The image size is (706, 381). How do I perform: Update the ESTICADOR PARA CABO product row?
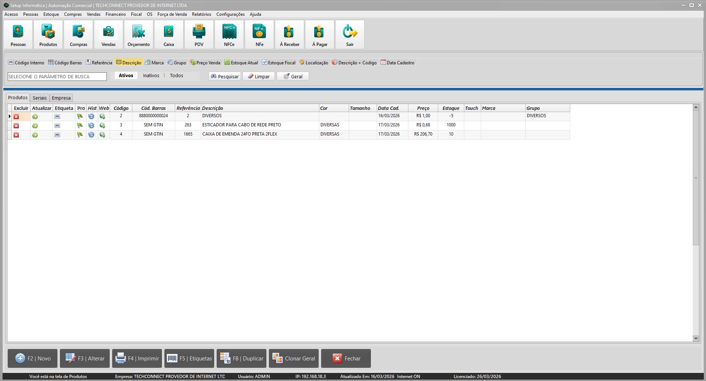coord(35,126)
